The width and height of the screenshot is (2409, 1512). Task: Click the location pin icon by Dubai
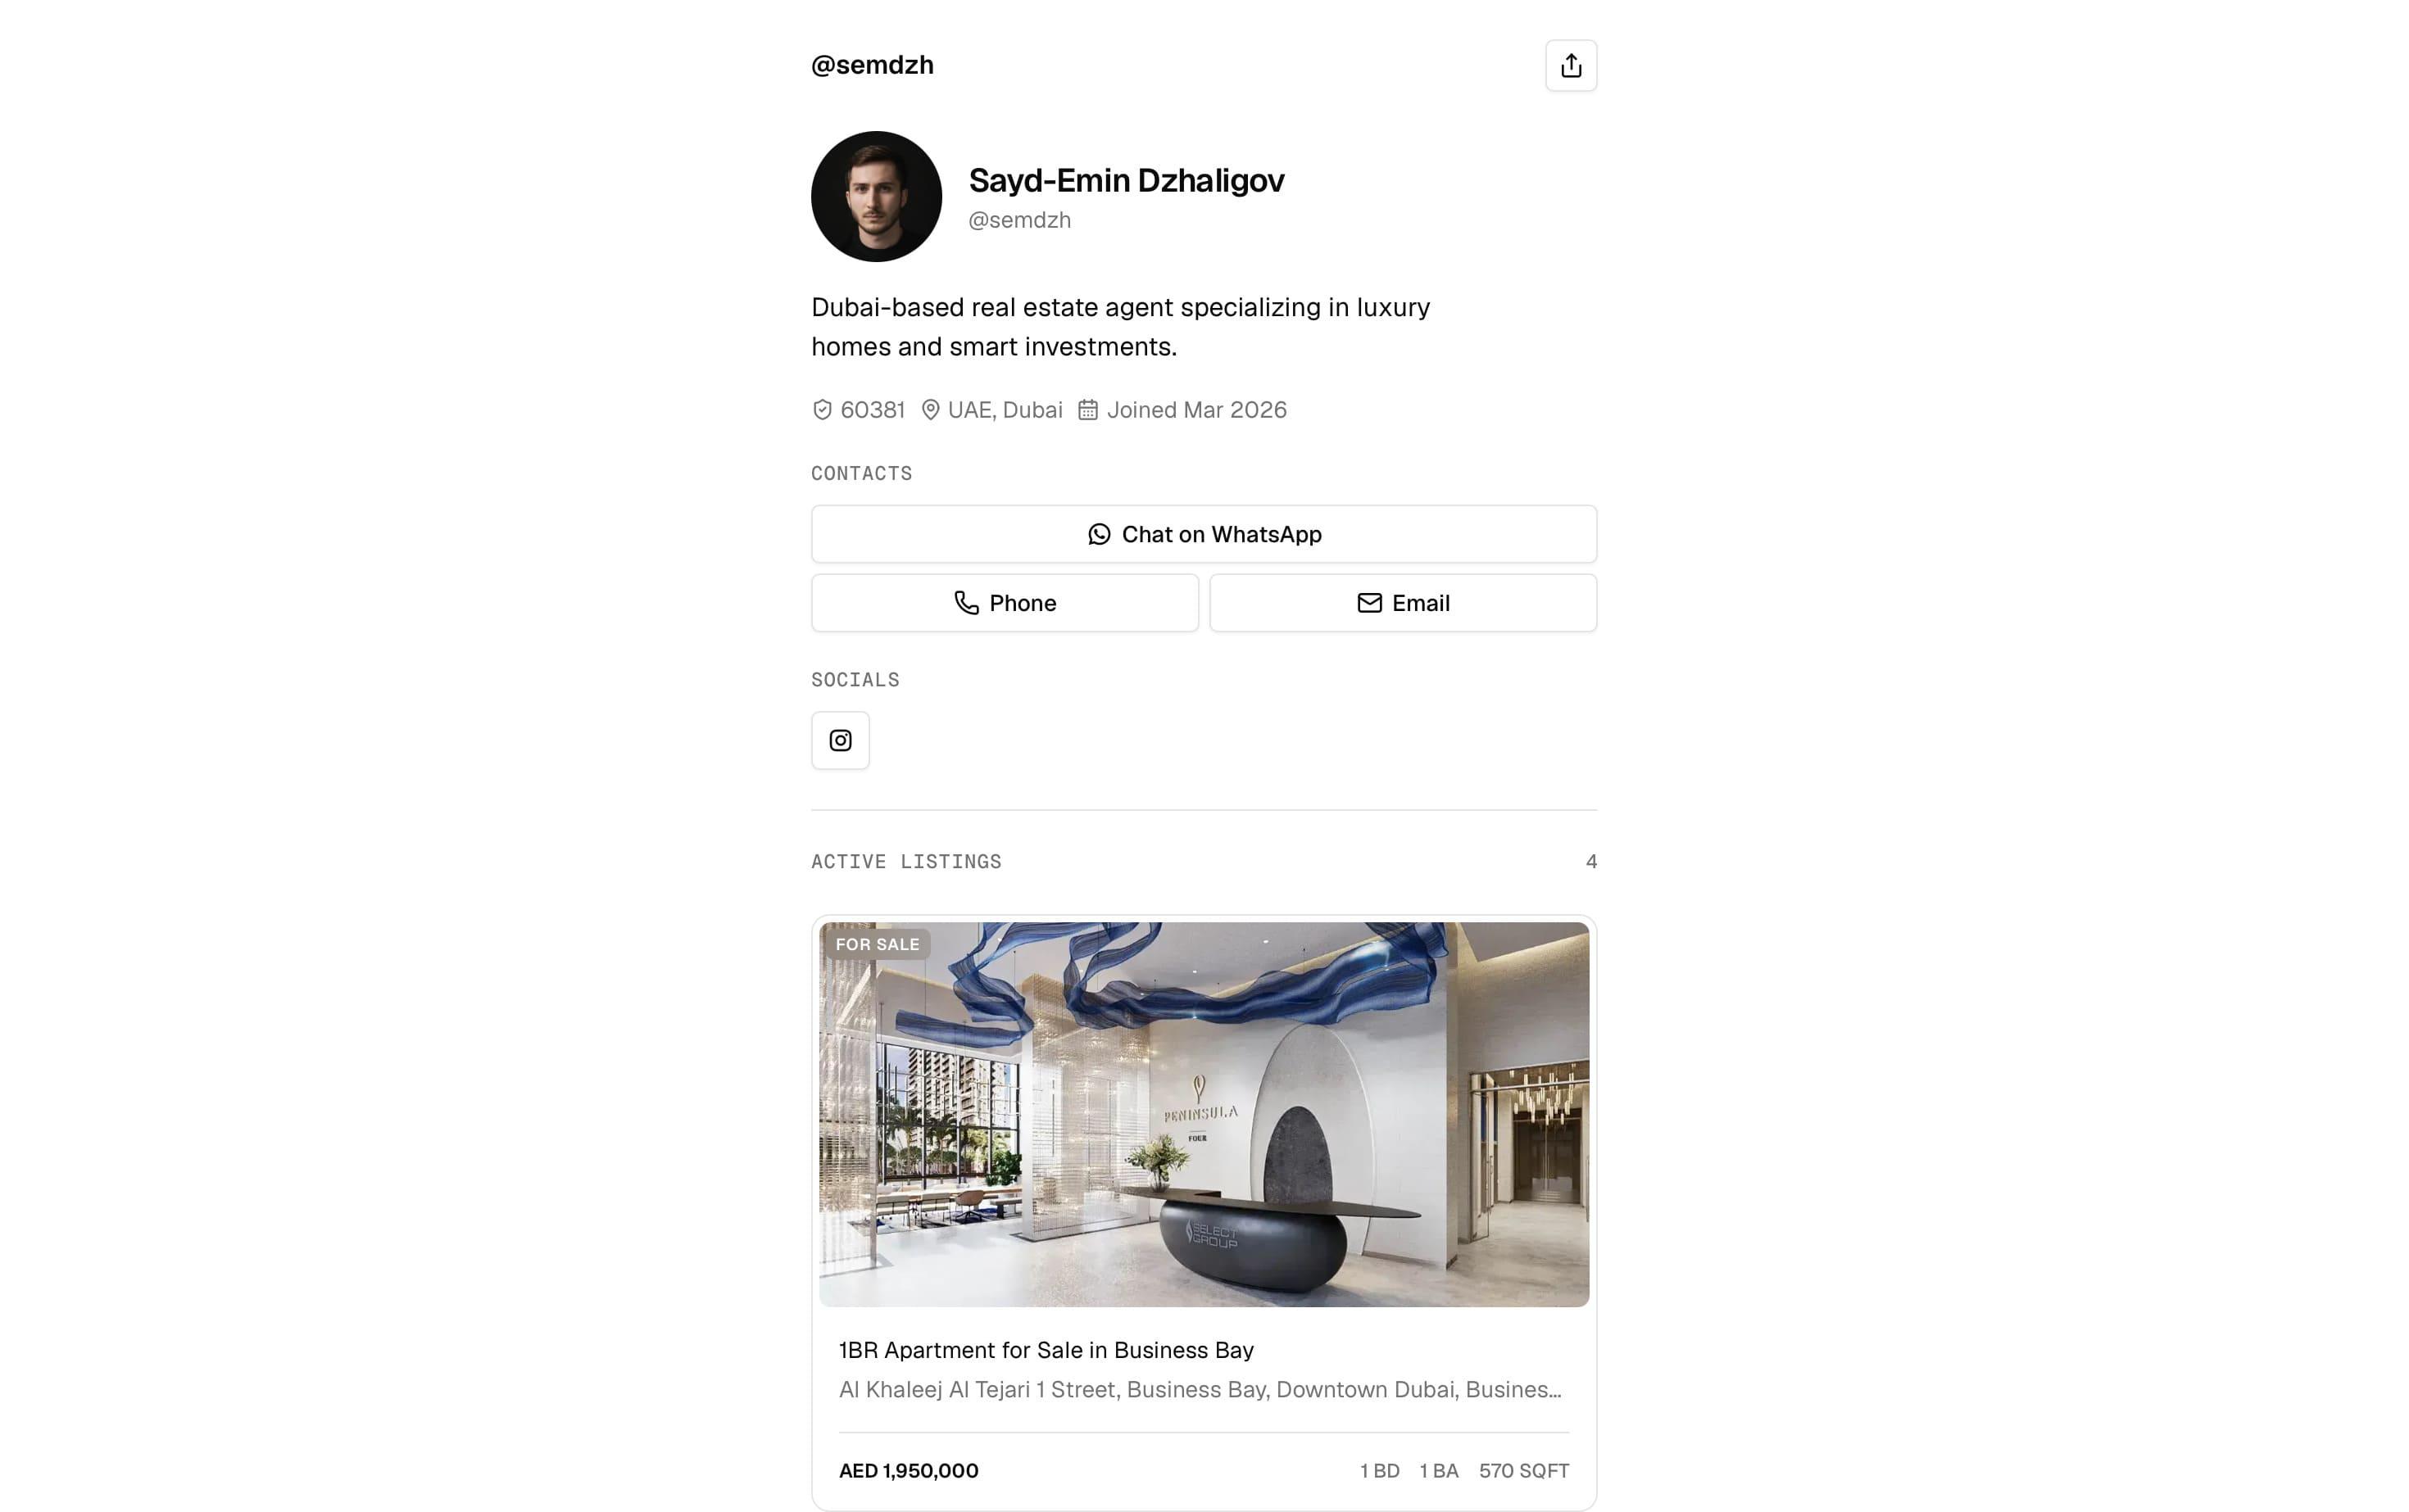coord(930,410)
